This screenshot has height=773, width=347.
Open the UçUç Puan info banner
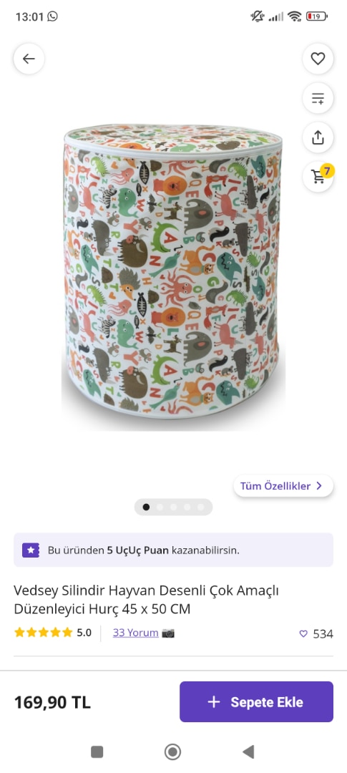coord(173,550)
